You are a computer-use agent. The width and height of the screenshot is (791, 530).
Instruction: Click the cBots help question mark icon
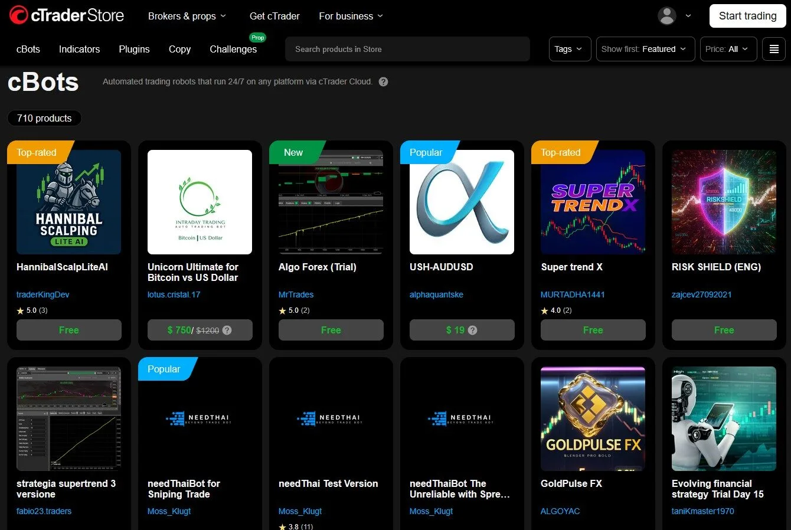[x=383, y=82]
